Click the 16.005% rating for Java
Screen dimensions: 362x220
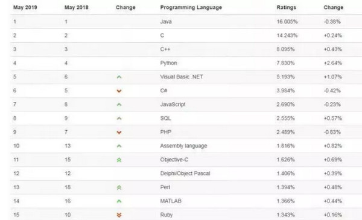[x=287, y=22]
